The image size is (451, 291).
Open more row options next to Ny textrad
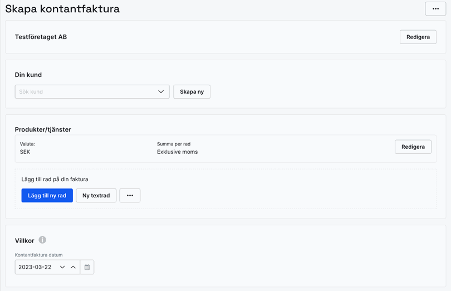tap(130, 196)
